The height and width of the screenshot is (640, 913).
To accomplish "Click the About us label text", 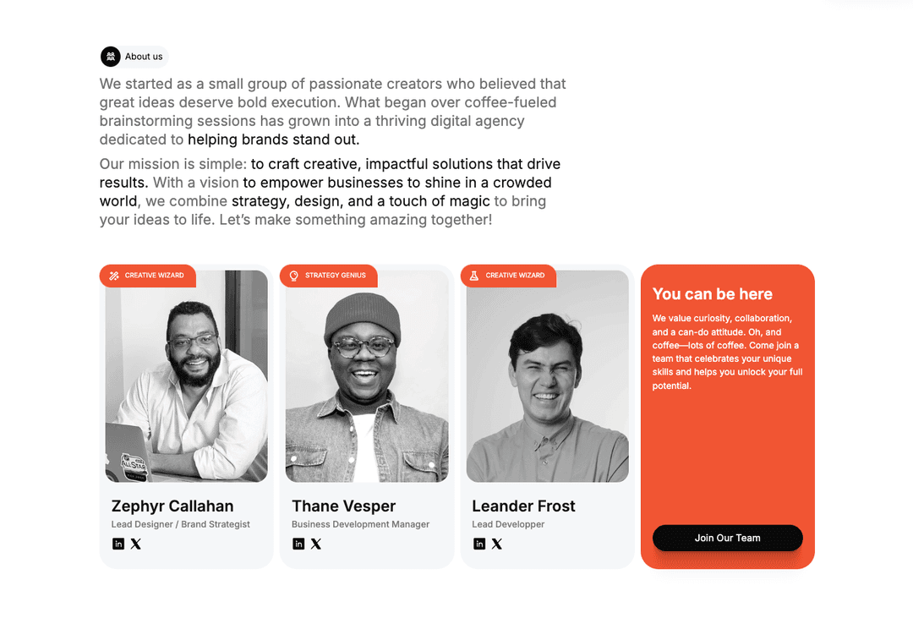I will click(x=144, y=57).
